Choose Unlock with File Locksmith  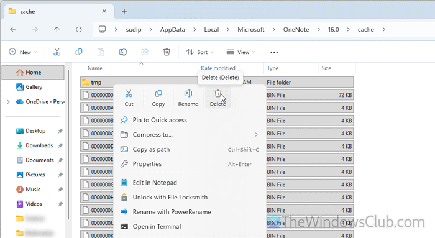click(190, 197)
